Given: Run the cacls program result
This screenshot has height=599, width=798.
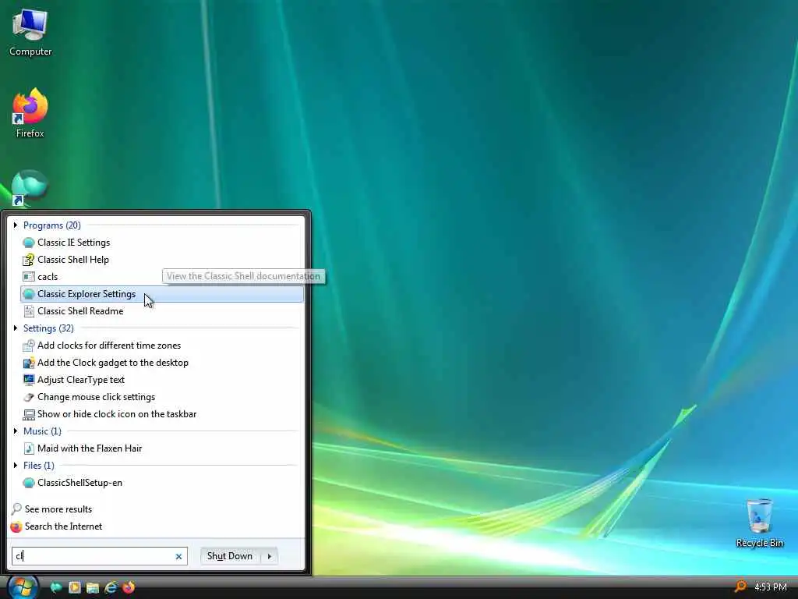Looking at the screenshot, I should [x=162, y=277].
